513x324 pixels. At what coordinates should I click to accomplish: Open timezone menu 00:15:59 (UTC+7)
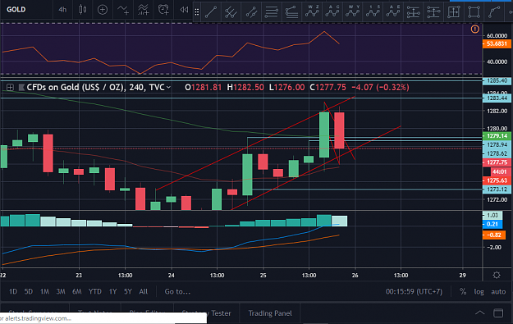tap(414, 292)
